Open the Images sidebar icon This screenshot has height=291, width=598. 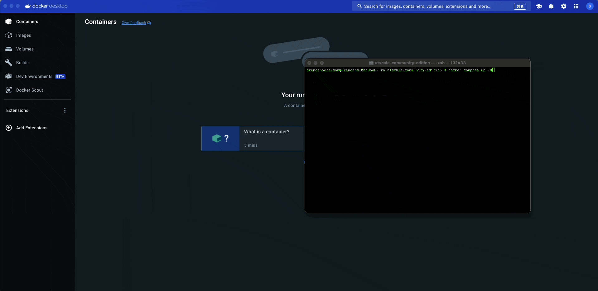tap(9, 35)
